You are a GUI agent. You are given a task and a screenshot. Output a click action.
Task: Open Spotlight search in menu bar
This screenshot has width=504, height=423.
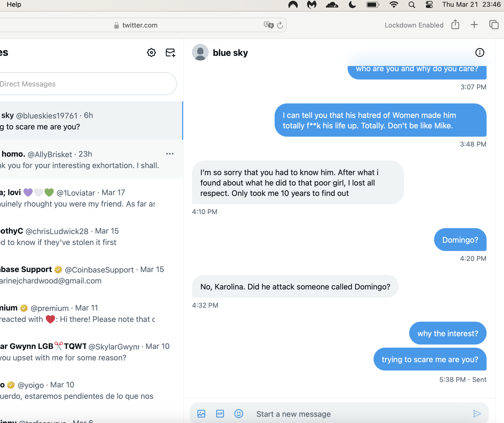(x=412, y=5)
